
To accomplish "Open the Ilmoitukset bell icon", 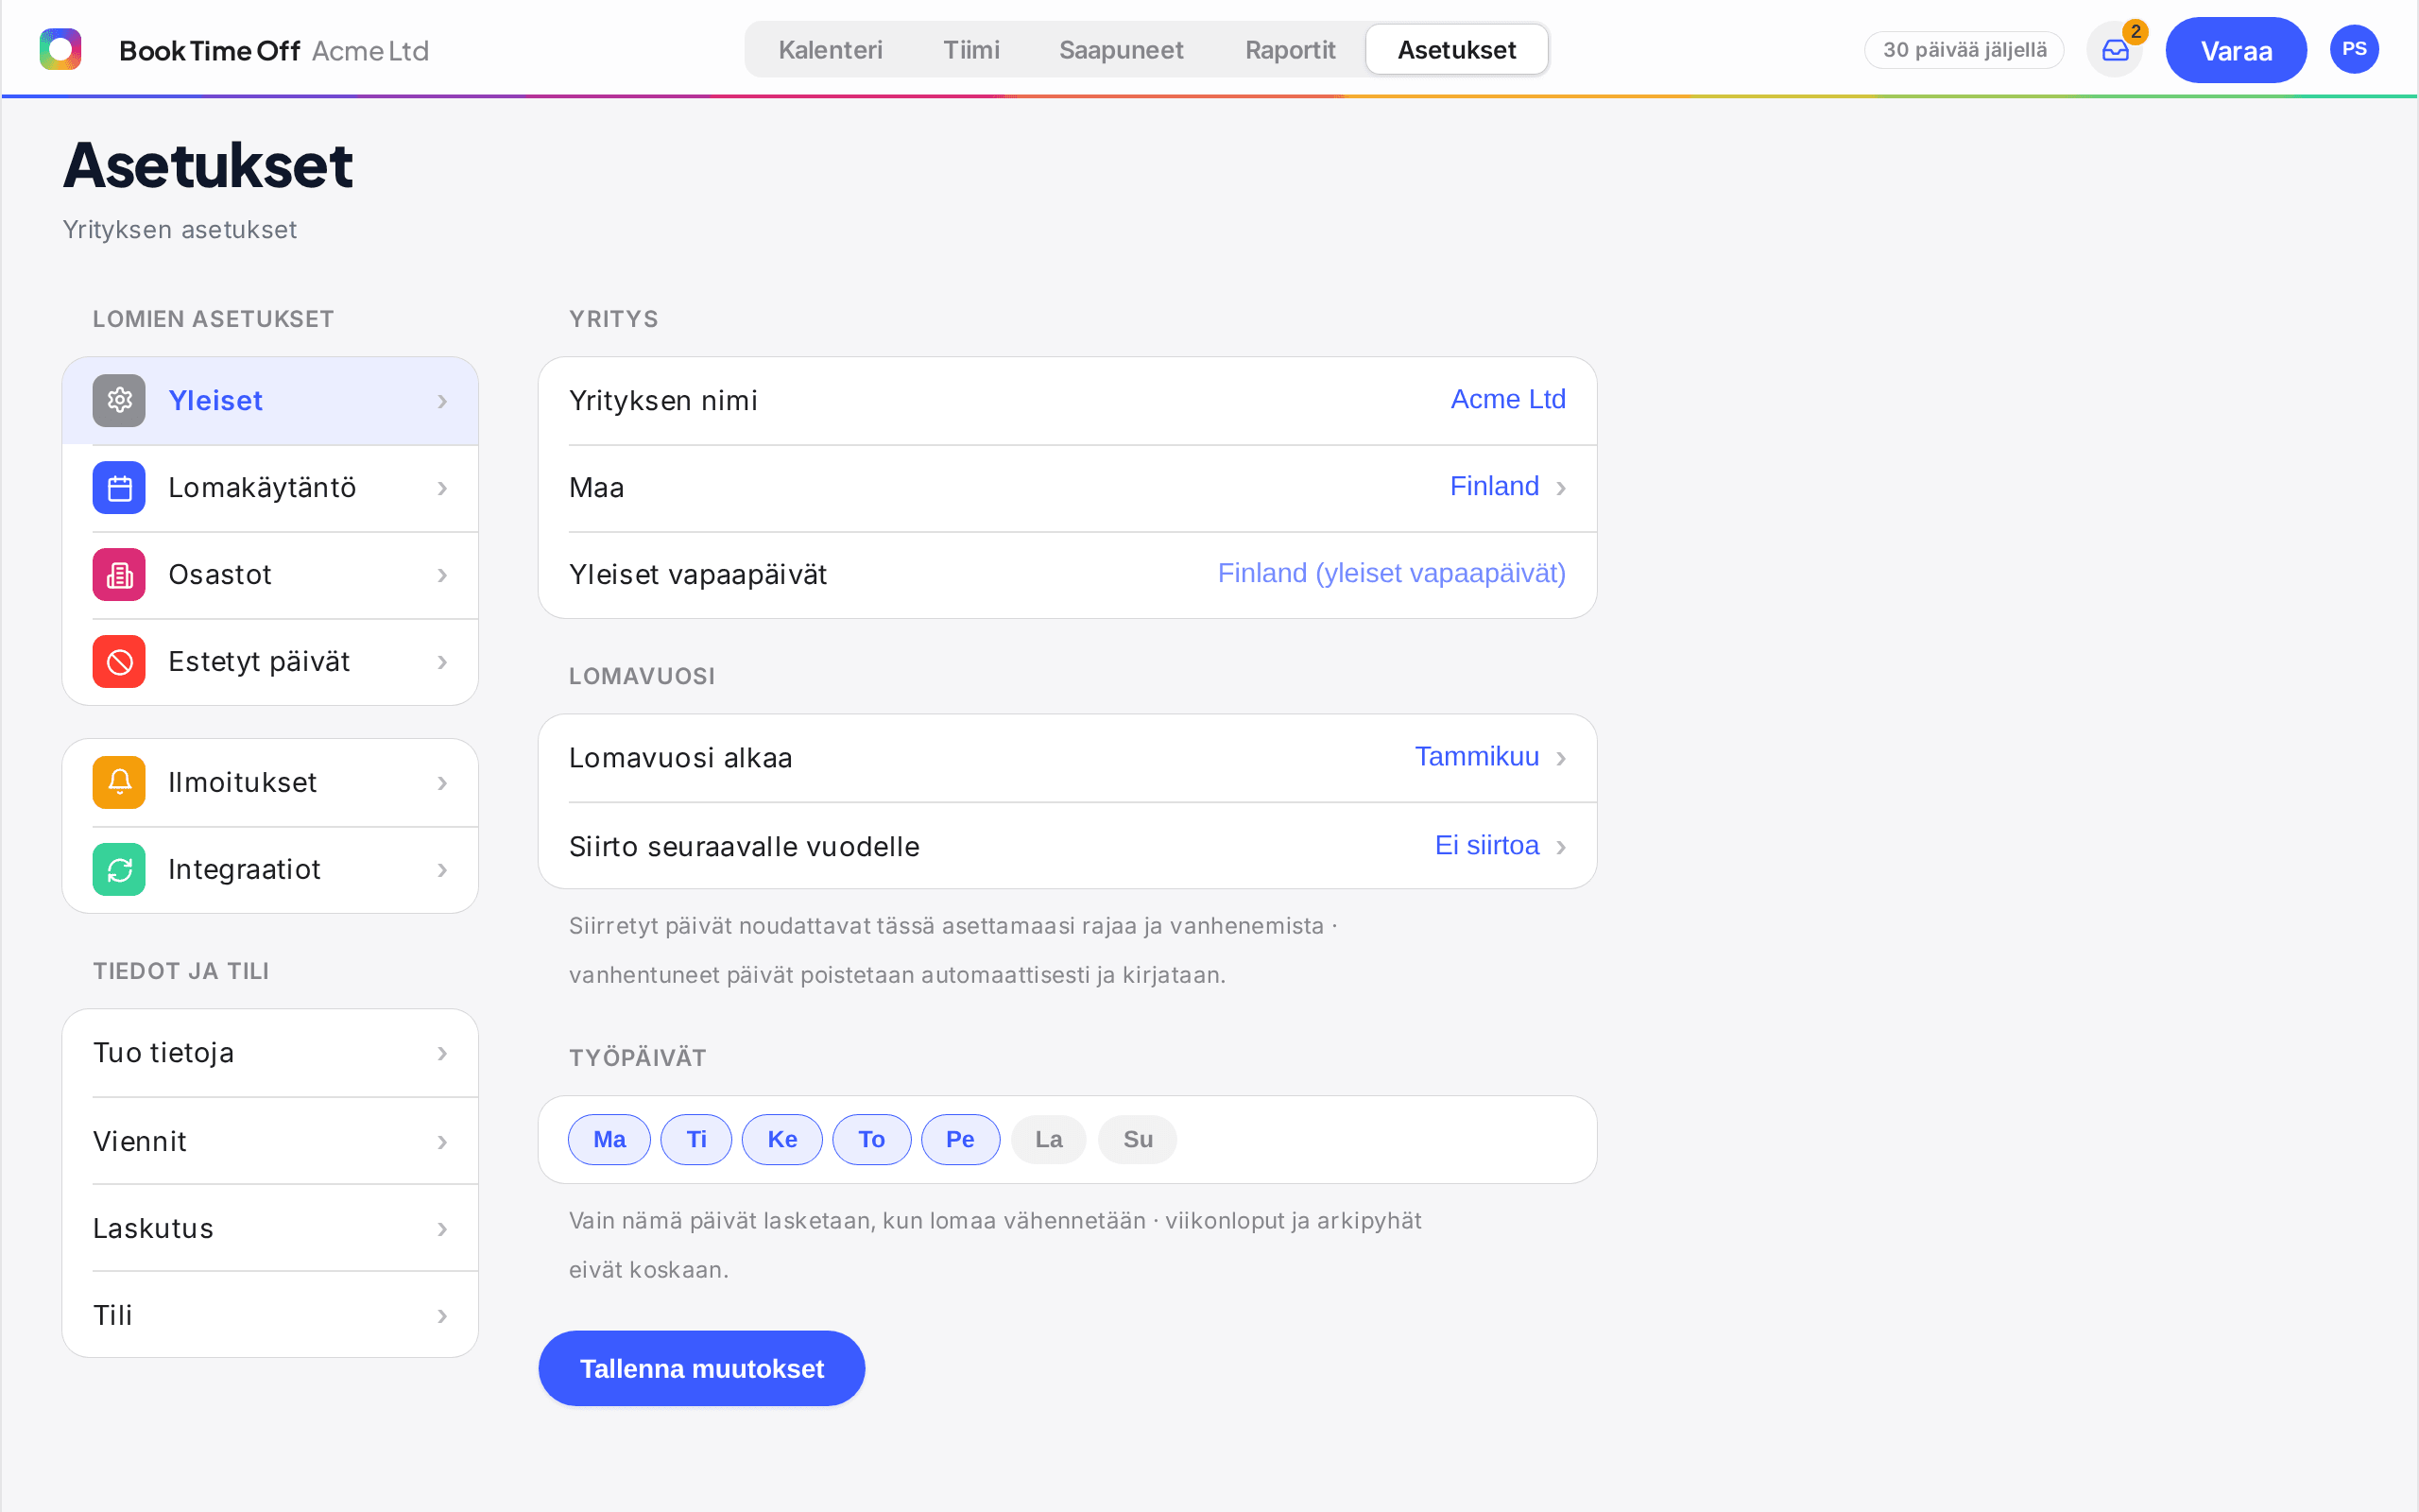I will [x=119, y=783].
